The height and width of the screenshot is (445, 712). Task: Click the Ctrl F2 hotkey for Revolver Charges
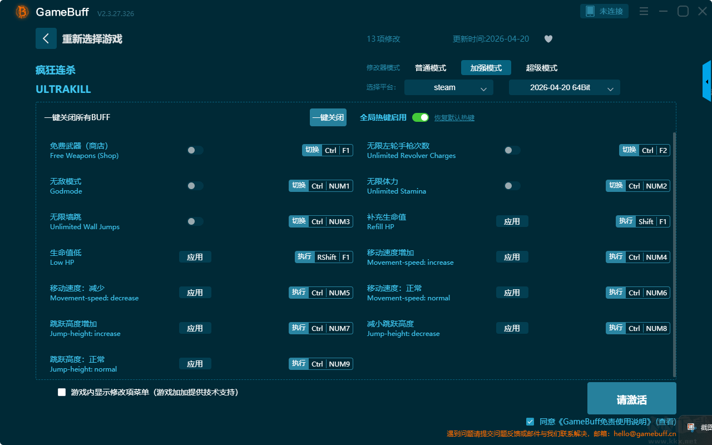click(645, 150)
